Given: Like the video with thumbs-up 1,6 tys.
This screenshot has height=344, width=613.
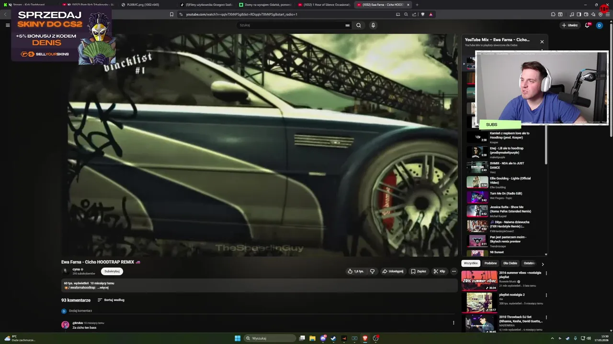Looking at the screenshot, I should click(x=356, y=271).
